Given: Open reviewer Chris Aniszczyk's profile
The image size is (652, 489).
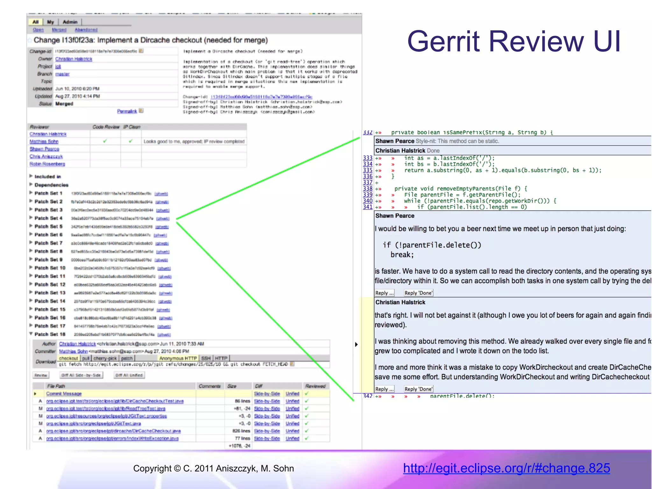Looking at the screenshot, I should (x=46, y=156).
